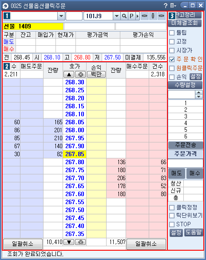Screen dimensions: 206x260
Task: Click the up triangle under 호가 header
Action: pyautogui.click(x=69, y=75)
